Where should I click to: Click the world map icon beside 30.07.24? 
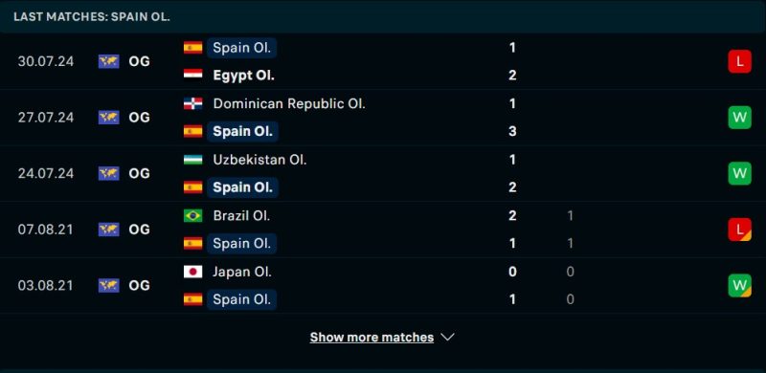point(108,61)
